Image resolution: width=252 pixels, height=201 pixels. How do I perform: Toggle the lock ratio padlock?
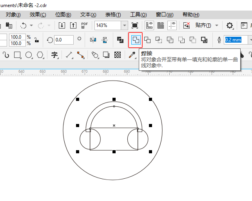tap(36, 40)
